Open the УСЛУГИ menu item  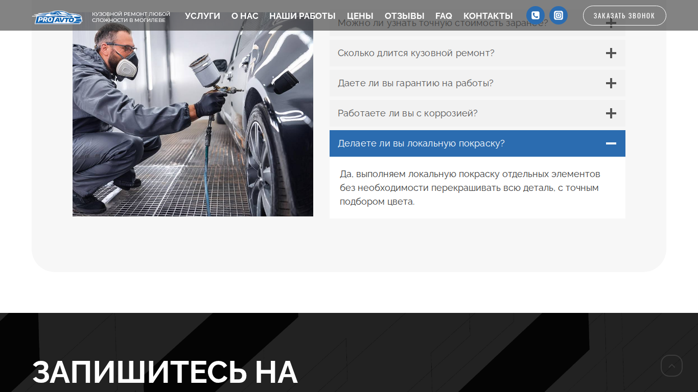coord(202,16)
